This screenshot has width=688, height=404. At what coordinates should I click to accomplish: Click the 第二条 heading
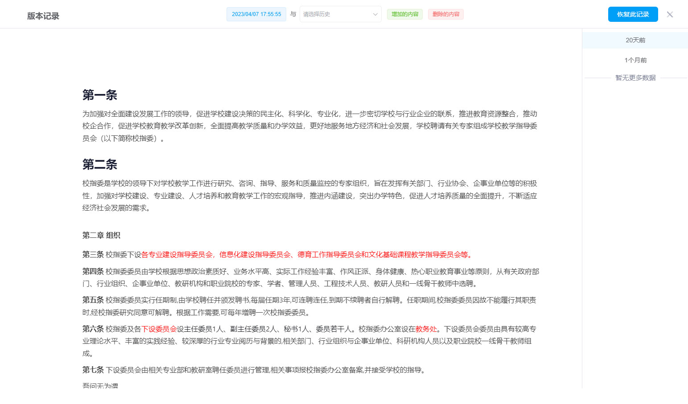[100, 164]
